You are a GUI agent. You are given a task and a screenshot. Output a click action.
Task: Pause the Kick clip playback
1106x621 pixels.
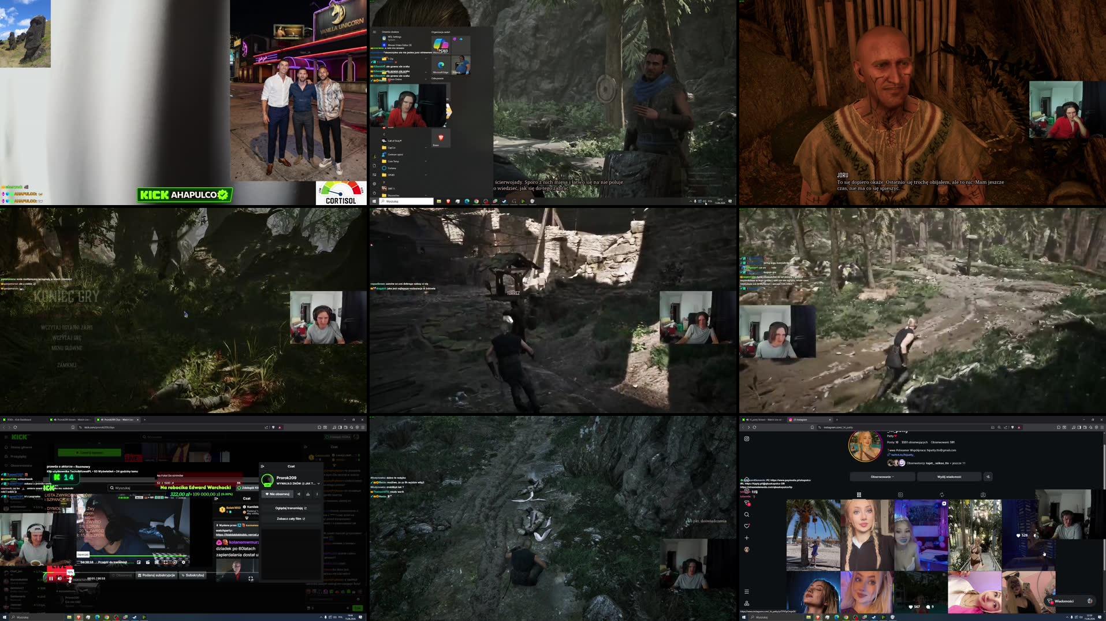(51, 578)
